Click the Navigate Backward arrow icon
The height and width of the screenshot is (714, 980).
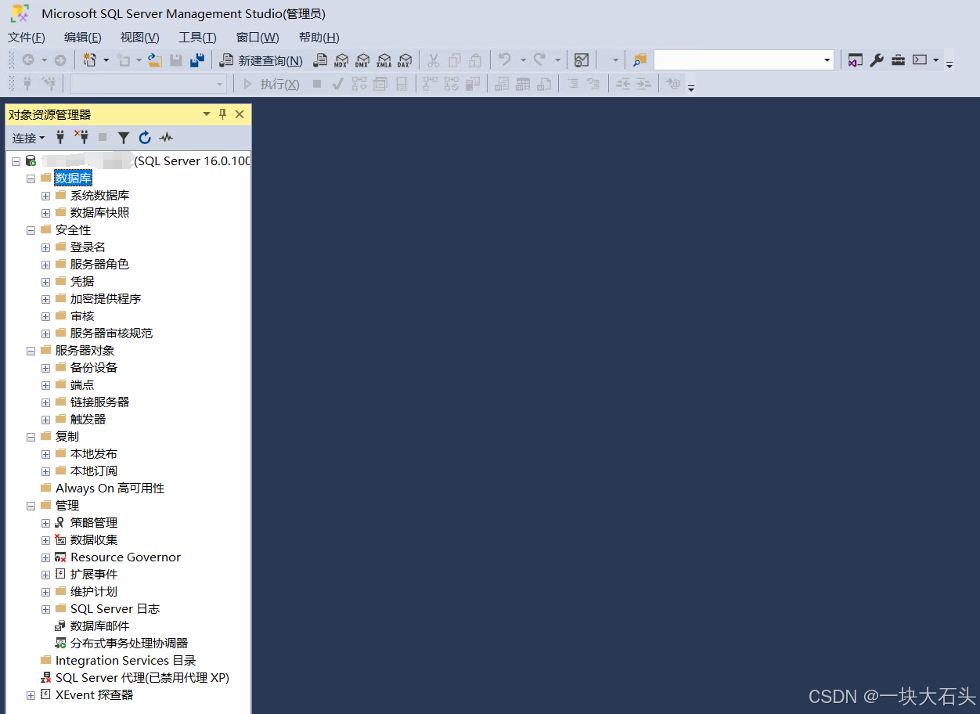28,60
